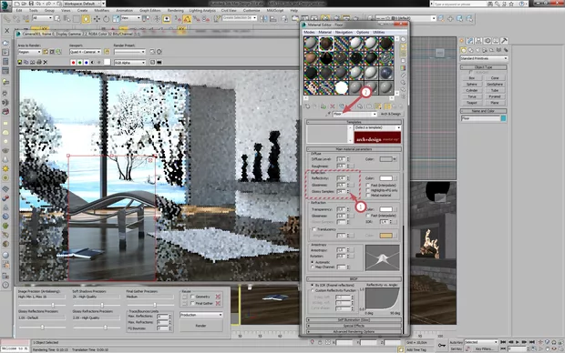Open Material Editor Utilities menu
Screen dimensions: 565x353
click(378, 32)
